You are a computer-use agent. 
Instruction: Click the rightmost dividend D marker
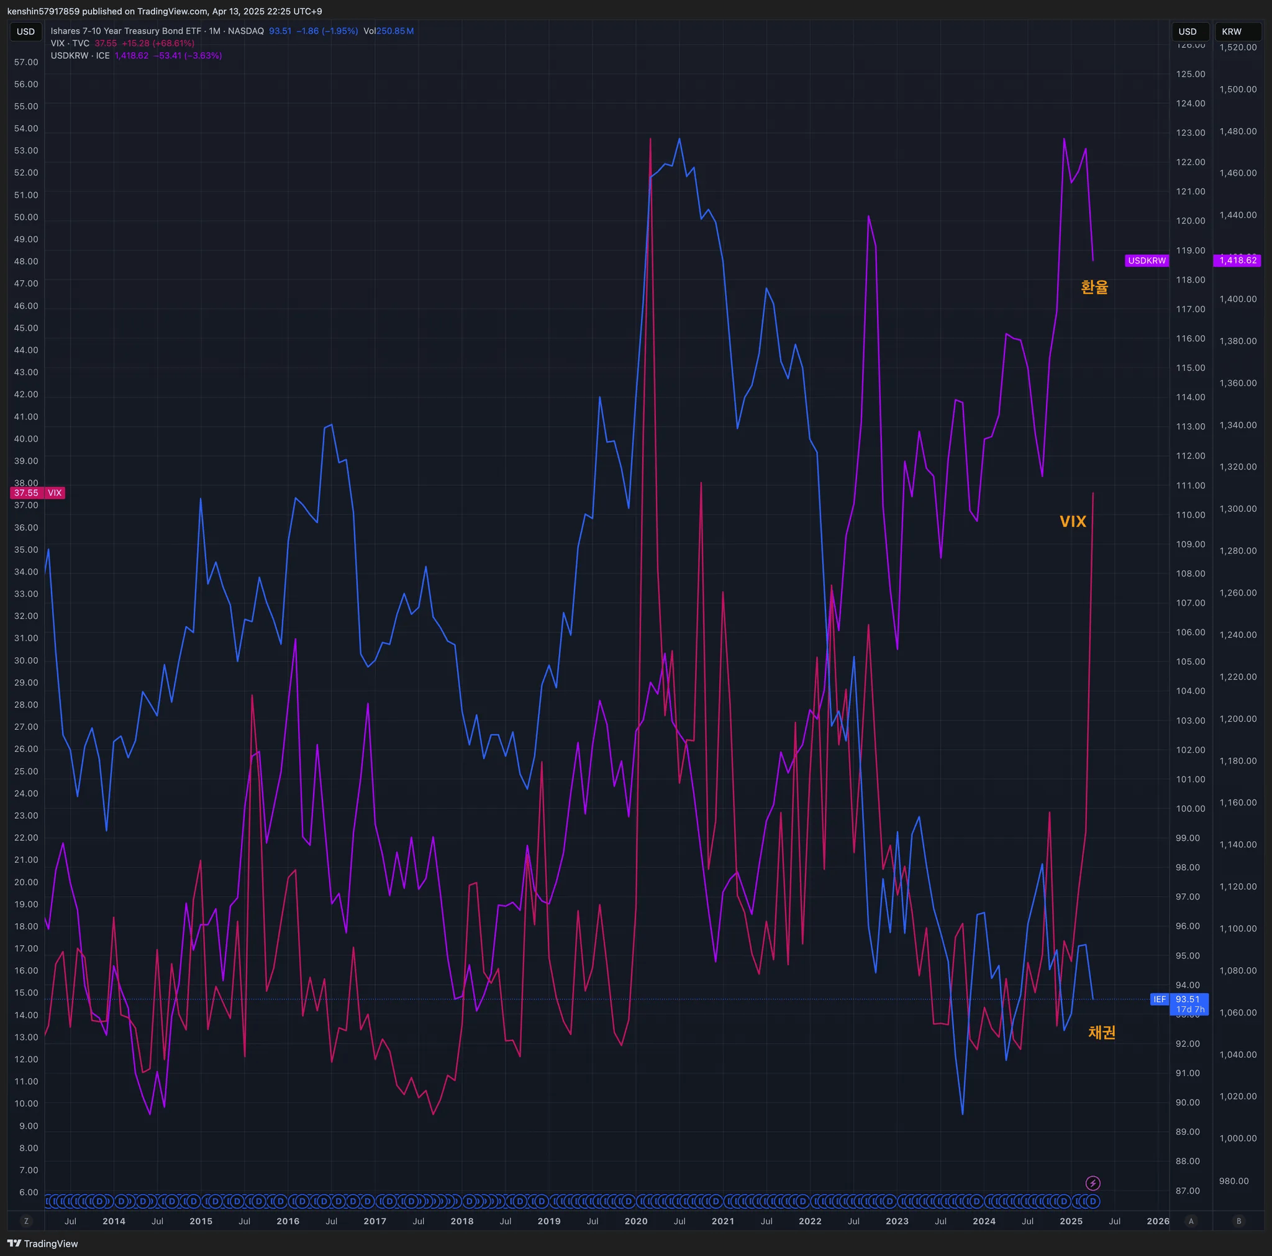(x=1093, y=1201)
